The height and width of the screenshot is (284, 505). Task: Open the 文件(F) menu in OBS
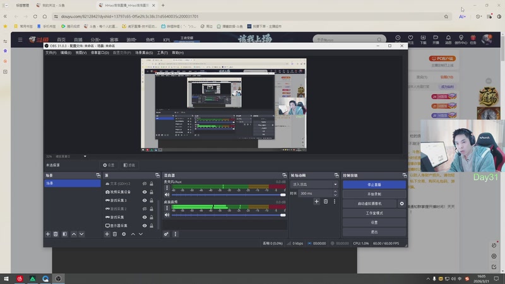[51, 52]
